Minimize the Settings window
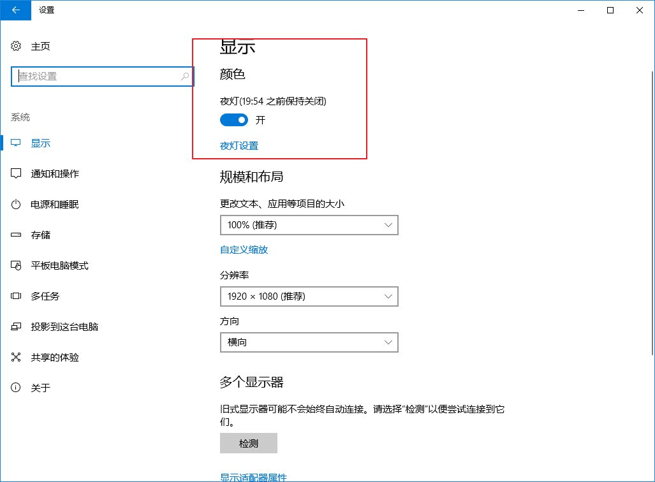 581,10
